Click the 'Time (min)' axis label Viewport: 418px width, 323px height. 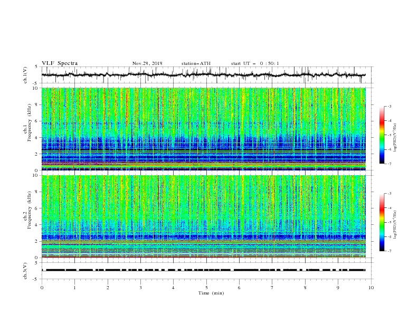(x=211, y=293)
